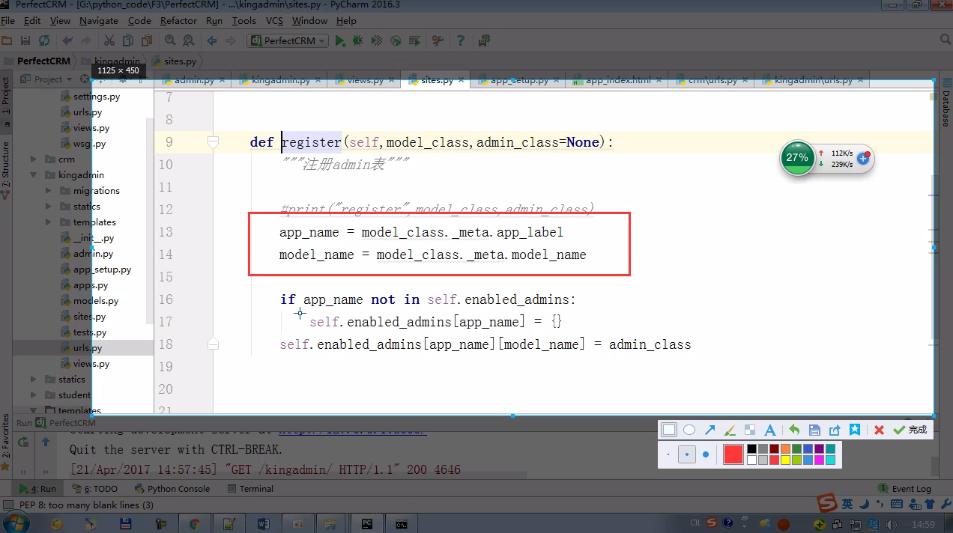Finish the capture with the 完成 button
Image resolution: width=953 pixels, height=533 pixels.
tap(910, 430)
